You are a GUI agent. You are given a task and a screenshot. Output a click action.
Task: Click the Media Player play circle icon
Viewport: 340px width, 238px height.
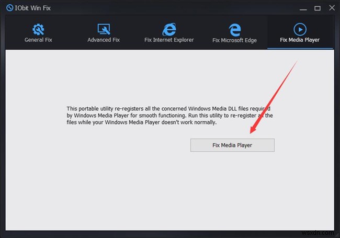coord(300,29)
